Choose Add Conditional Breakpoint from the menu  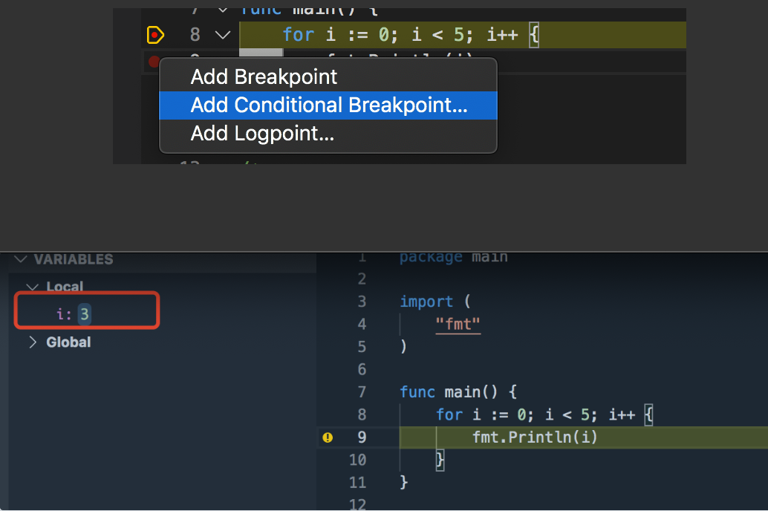tap(329, 105)
